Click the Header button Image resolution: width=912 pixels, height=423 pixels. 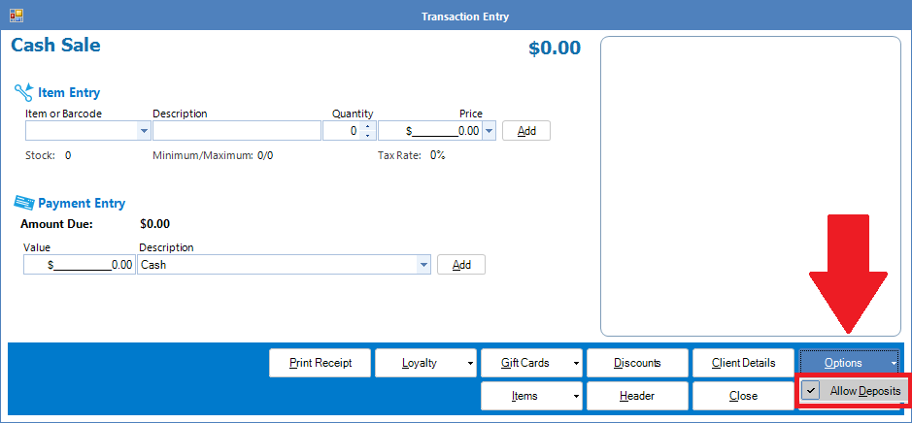(637, 396)
